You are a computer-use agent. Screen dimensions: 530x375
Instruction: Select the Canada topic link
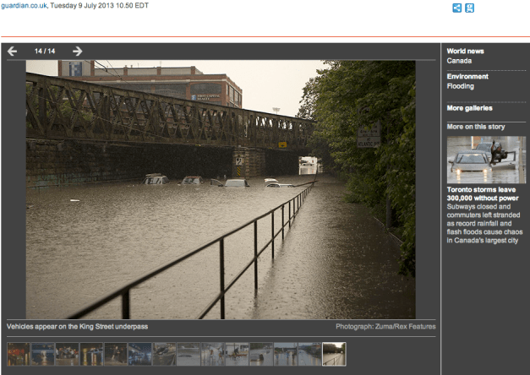pos(459,61)
